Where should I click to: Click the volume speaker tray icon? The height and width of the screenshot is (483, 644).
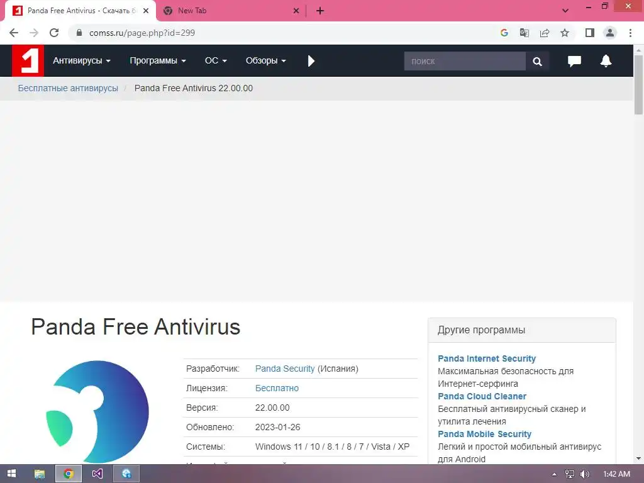tap(584, 474)
